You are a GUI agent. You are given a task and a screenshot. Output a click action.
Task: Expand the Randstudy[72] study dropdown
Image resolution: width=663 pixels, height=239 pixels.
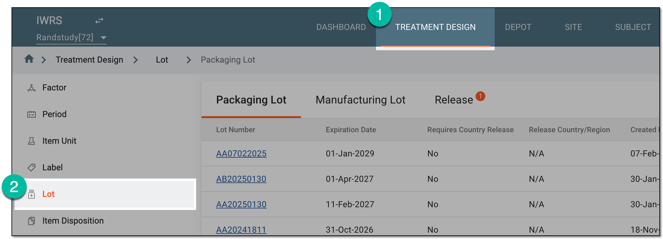tap(104, 38)
